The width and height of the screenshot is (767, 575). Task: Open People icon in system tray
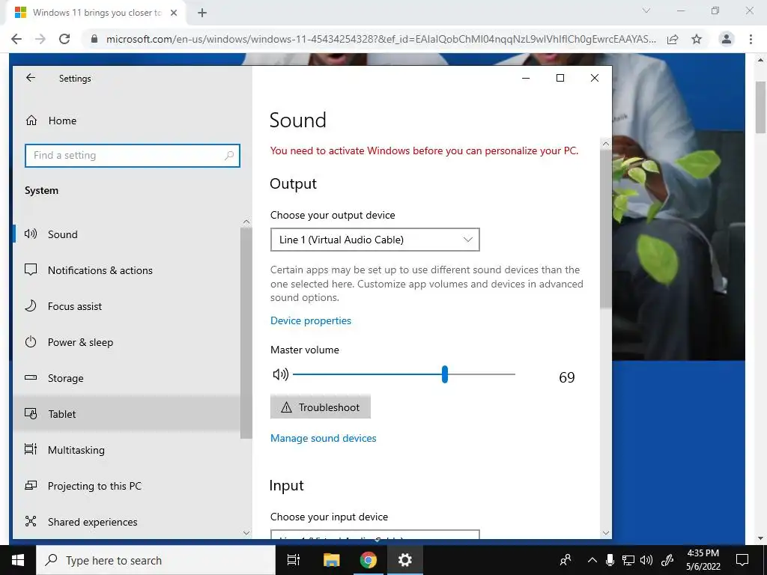click(x=566, y=560)
